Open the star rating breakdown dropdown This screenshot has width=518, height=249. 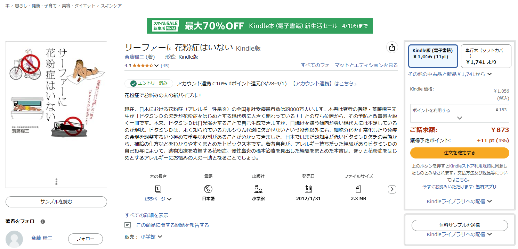coord(156,66)
